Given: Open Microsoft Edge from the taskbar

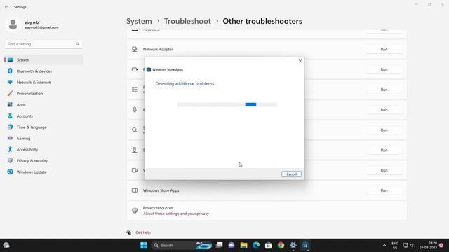Looking at the screenshot, I should click(x=256, y=245).
